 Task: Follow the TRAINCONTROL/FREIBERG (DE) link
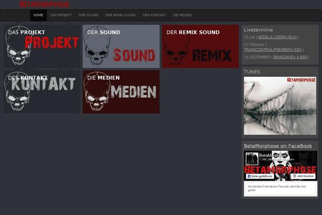tap(273, 49)
